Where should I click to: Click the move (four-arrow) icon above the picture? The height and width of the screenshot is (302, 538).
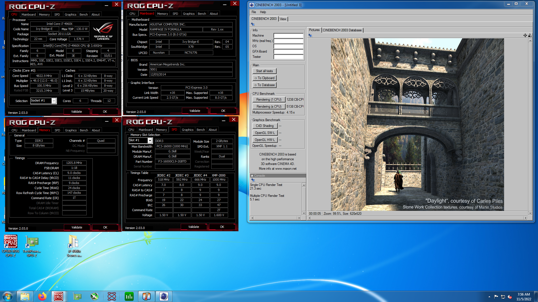[x=525, y=35]
